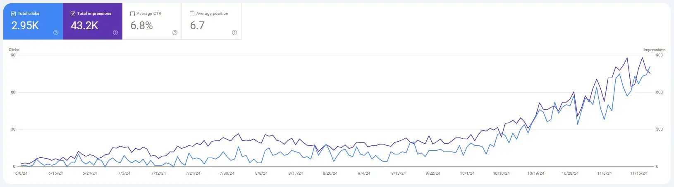Click the 7/30/24 date label
The height and width of the screenshot is (187, 674).
coord(227,173)
